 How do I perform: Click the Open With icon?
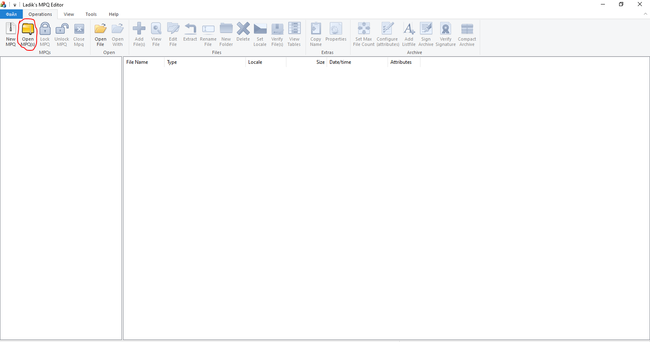pyautogui.click(x=117, y=29)
